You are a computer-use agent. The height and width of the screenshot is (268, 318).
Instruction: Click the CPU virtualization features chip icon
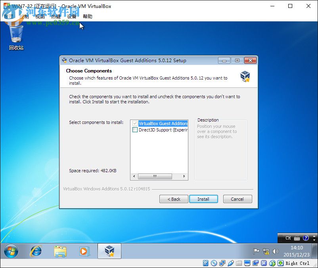coord(264,263)
